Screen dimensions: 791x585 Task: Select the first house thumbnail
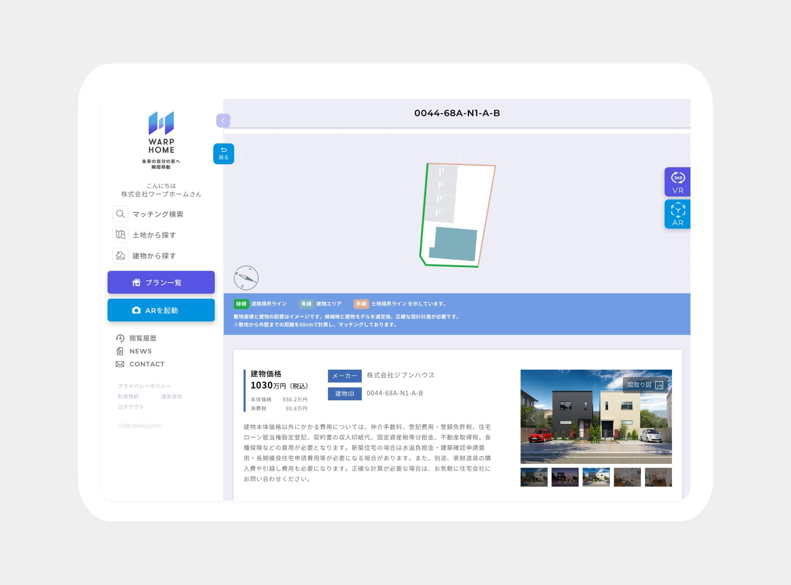[x=534, y=477]
